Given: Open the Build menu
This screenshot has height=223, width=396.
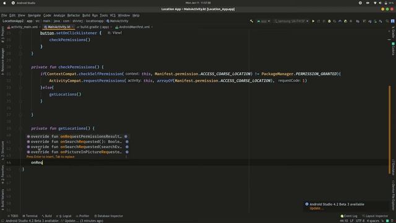Looking at the screenshot, I should tap(86, 15).
